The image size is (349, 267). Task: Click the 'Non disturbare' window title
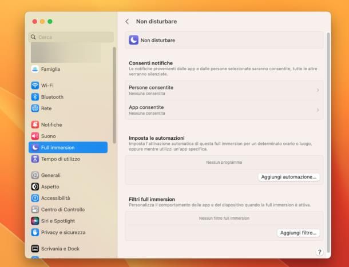(x=156, y=22)
